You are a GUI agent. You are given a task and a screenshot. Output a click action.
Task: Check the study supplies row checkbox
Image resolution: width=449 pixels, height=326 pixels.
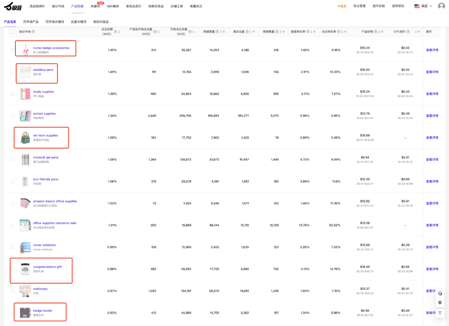(x=12, y=94)
